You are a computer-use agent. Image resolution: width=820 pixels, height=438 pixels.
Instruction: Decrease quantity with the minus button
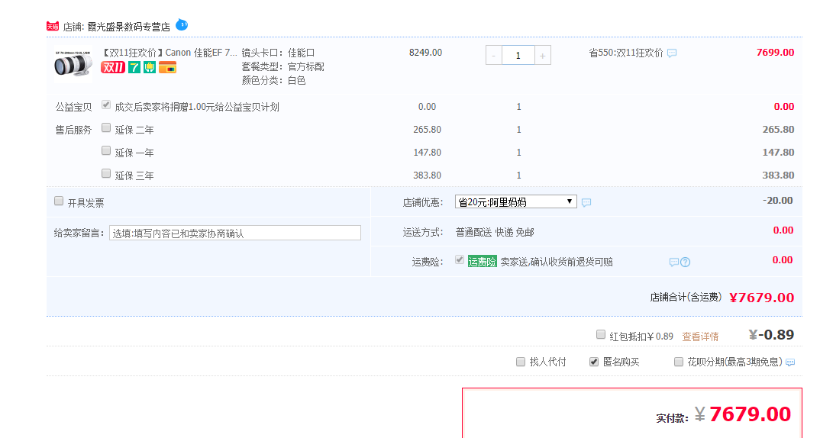[494, 55]
